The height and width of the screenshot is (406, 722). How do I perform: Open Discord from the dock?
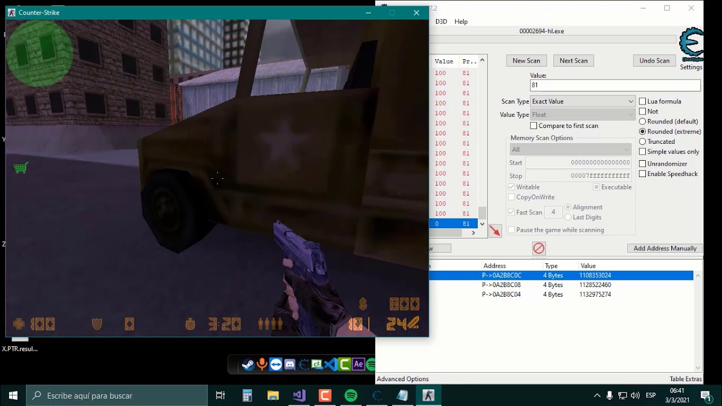pos(290,364)
